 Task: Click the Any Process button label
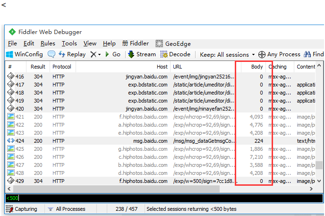pyautogui.click(x=283, y=54)
